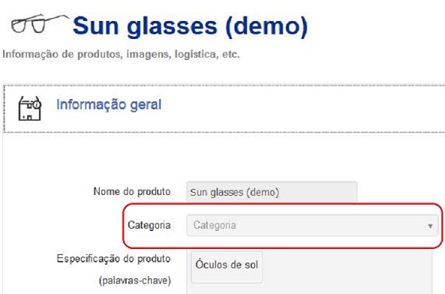Click the right lens of the glasses logo

pos(38,26)
